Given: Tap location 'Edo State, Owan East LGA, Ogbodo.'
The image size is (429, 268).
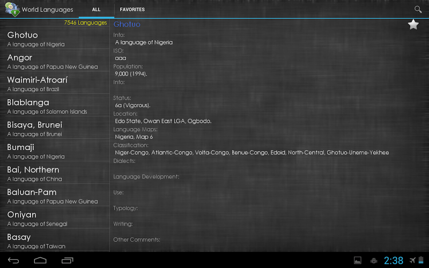Looking at the screenshot, I should 163,121.
